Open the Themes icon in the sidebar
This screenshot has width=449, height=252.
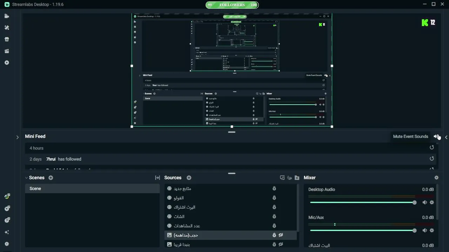pos(7,28)
